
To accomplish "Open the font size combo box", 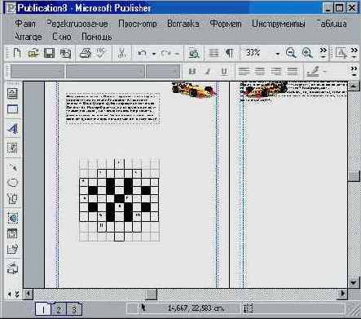I will coord(163,72).
